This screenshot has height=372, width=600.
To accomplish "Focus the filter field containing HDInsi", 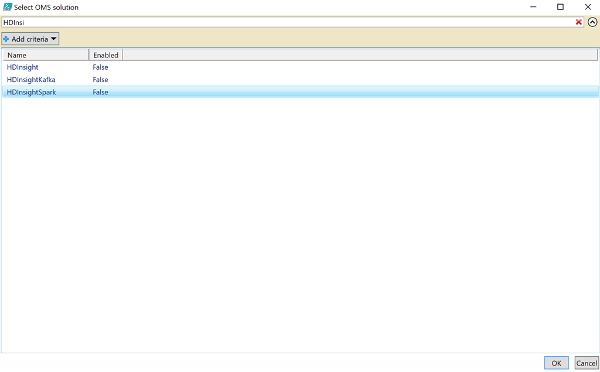I will 287,22.
